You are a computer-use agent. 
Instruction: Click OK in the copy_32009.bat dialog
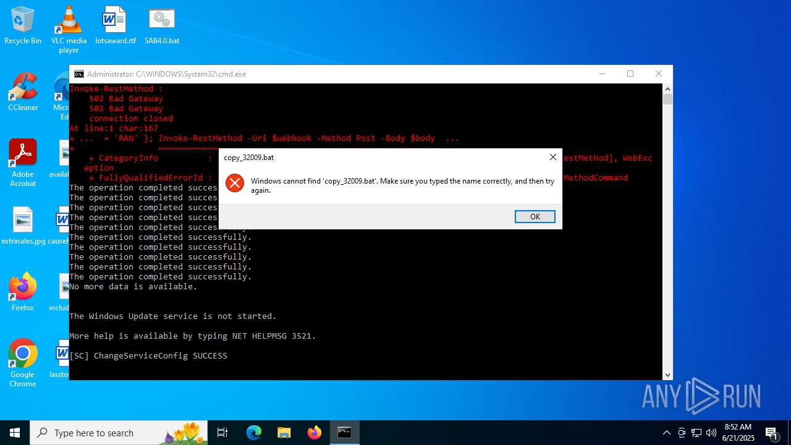pos(535,216)
